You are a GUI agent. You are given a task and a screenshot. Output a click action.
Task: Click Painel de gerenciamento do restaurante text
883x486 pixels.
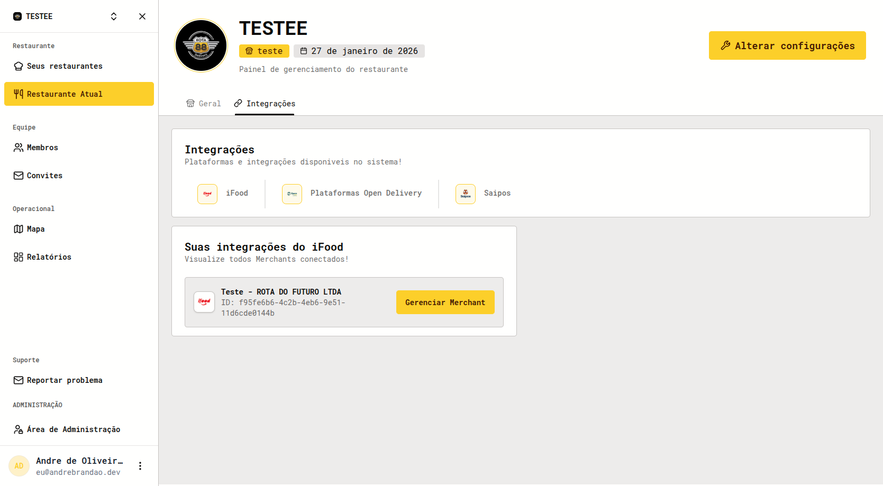(x=323, y=69)
